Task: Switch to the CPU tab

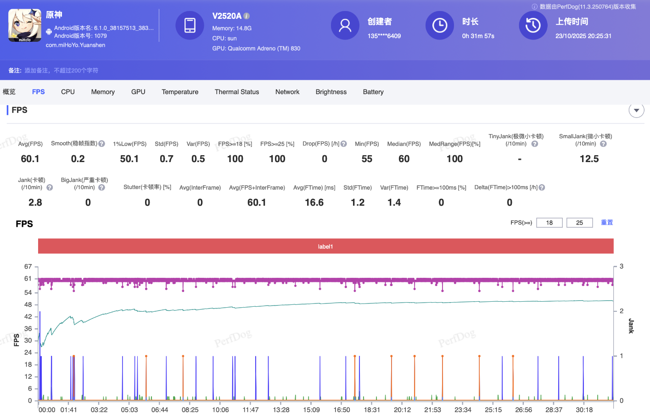Action: click(68, 92)
